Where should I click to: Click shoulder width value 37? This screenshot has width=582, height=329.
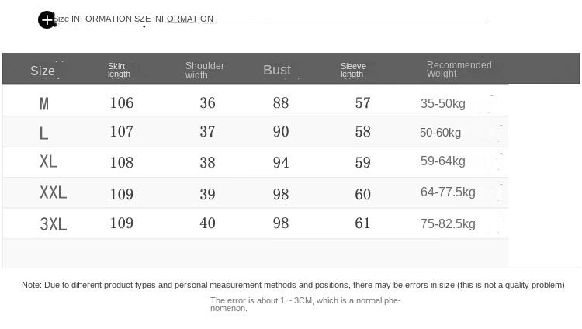click(207, 132)
